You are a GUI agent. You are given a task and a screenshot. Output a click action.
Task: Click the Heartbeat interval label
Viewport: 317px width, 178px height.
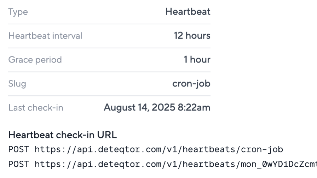(x=45, y=36)
